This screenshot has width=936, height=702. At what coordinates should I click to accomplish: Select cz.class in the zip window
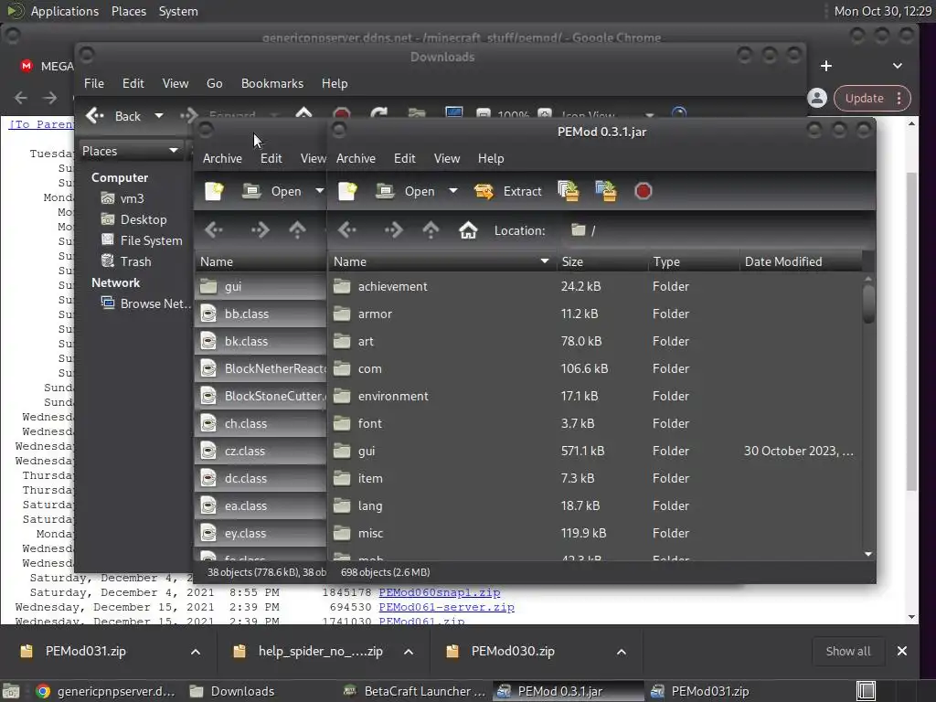coord(261,452)
